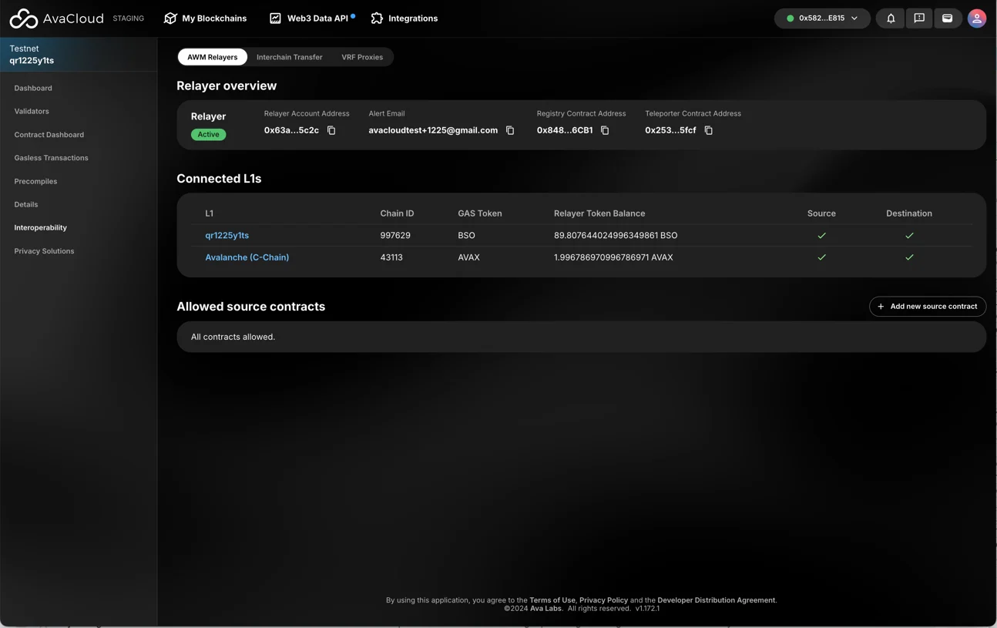Open Precompiles in sidebar
Image resolution: width=997 pixels, height=628 pixels.
[x=35, y=181]
